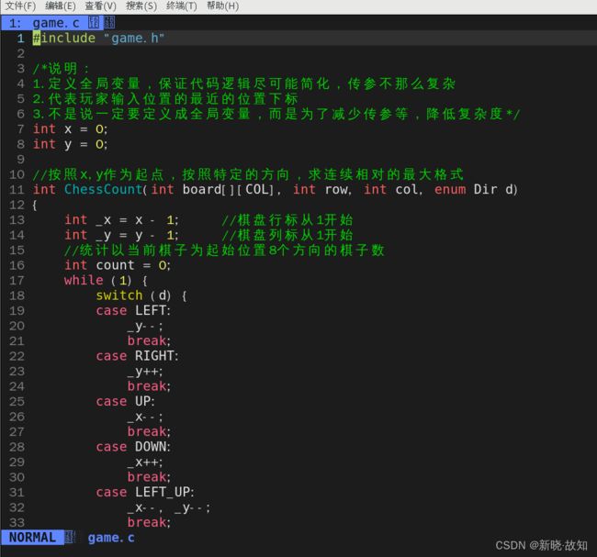Click line number 12 in gutter

[17, 205]
